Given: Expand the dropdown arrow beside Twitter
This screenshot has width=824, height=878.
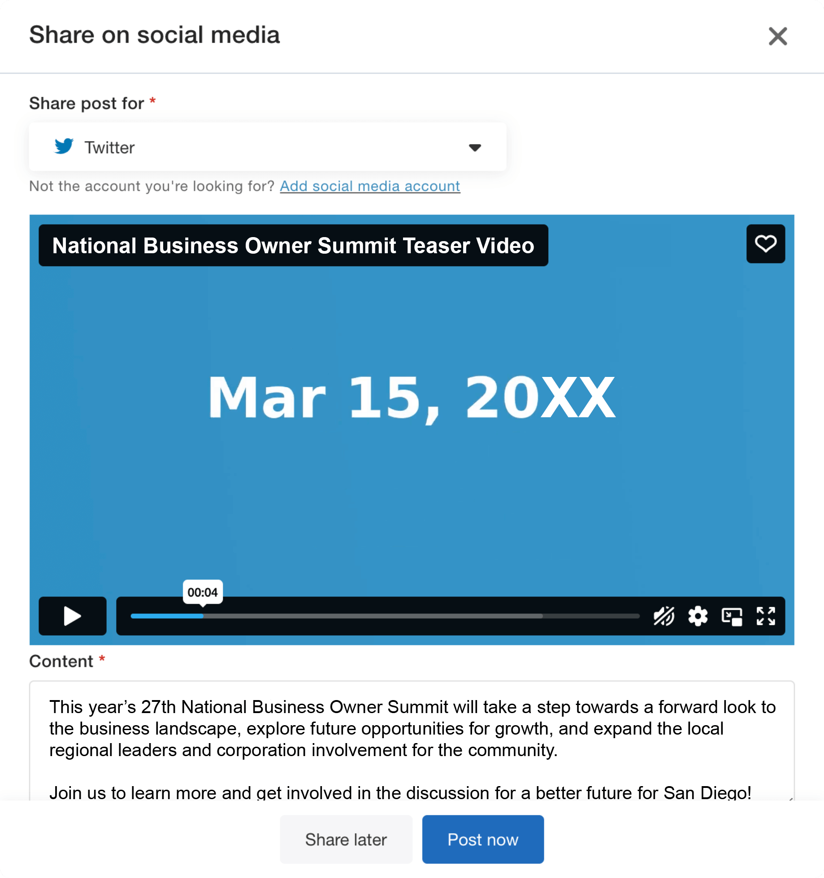Looking at the screenshot, I should coord(475,147).
